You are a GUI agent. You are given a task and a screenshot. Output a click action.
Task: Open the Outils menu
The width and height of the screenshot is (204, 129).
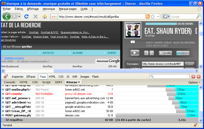coord(84,9)
